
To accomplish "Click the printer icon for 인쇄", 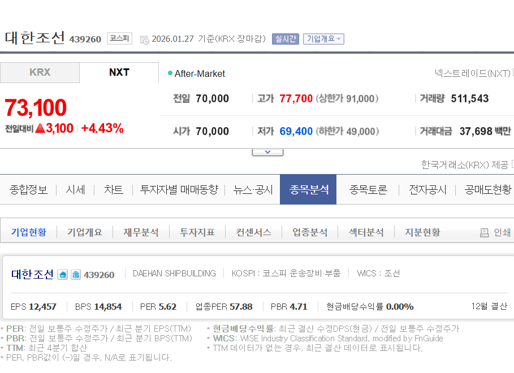I will pyautogui.click(x=484, y=232).
